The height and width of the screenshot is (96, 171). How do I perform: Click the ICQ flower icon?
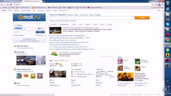(x=15, y=83)
